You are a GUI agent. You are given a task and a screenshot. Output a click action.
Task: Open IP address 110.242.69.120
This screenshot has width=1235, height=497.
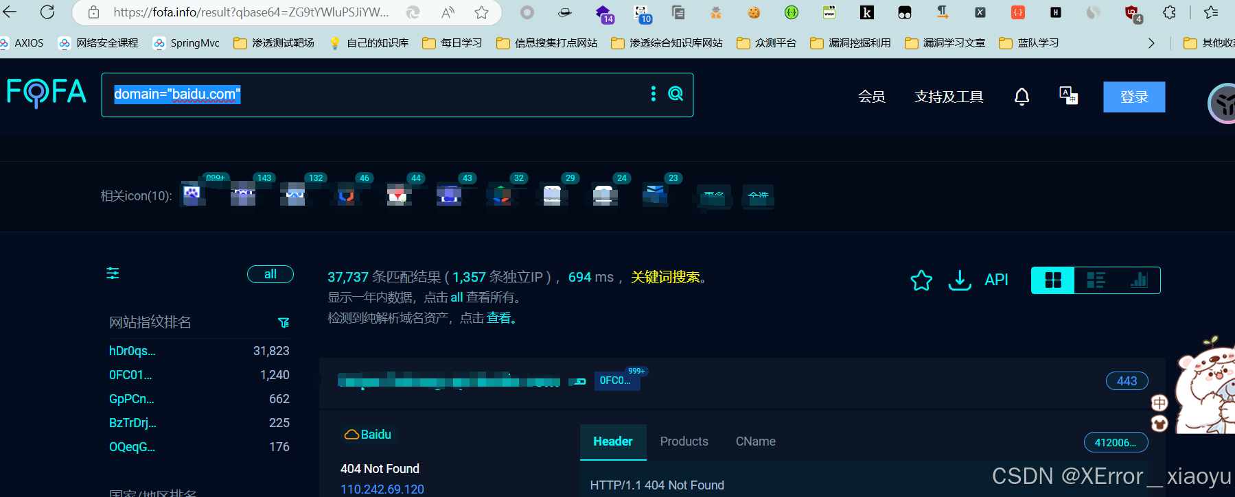pyautogui.click(x=382, y=489)
